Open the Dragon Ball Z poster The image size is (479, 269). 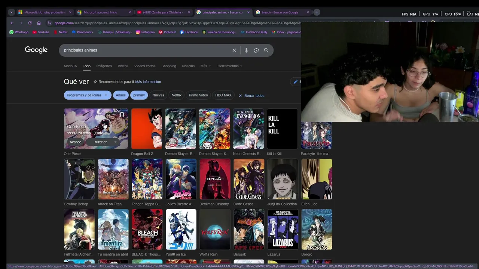[x=147, y=129]
